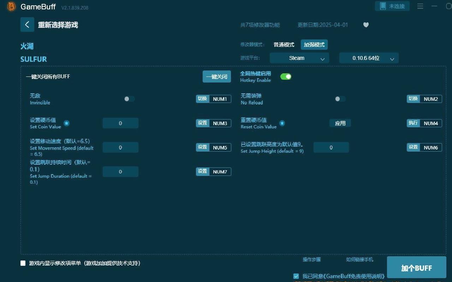Image resolution: width=452 pixels, height=282 pixels.
Task: Click the 未连接 phone connection button
Action: [392, 6]
